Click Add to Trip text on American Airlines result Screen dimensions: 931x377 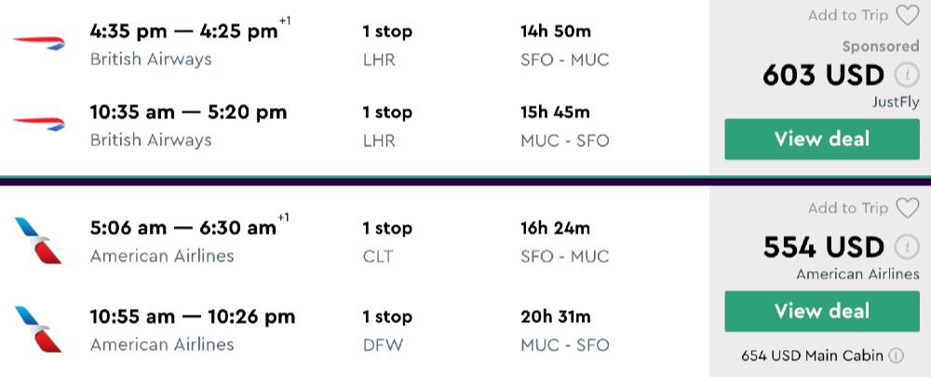click(x=847, y=208)
